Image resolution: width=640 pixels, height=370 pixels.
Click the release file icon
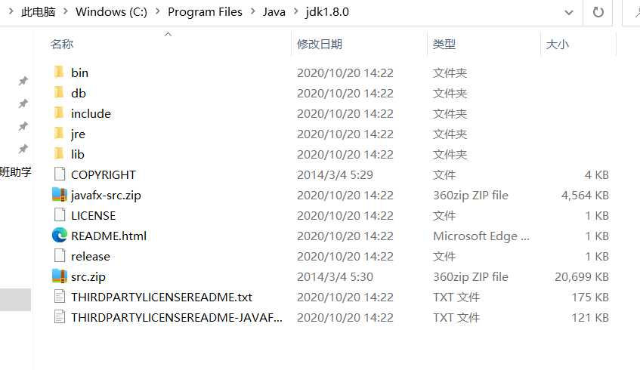pos(60,255)
